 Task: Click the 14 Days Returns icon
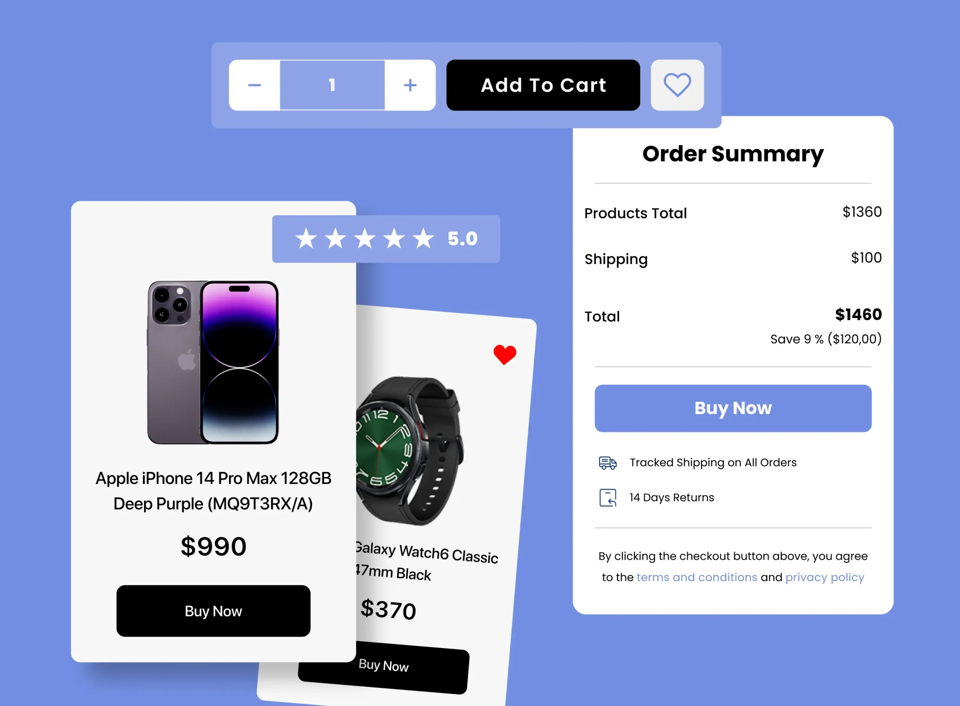coord(607,497)
